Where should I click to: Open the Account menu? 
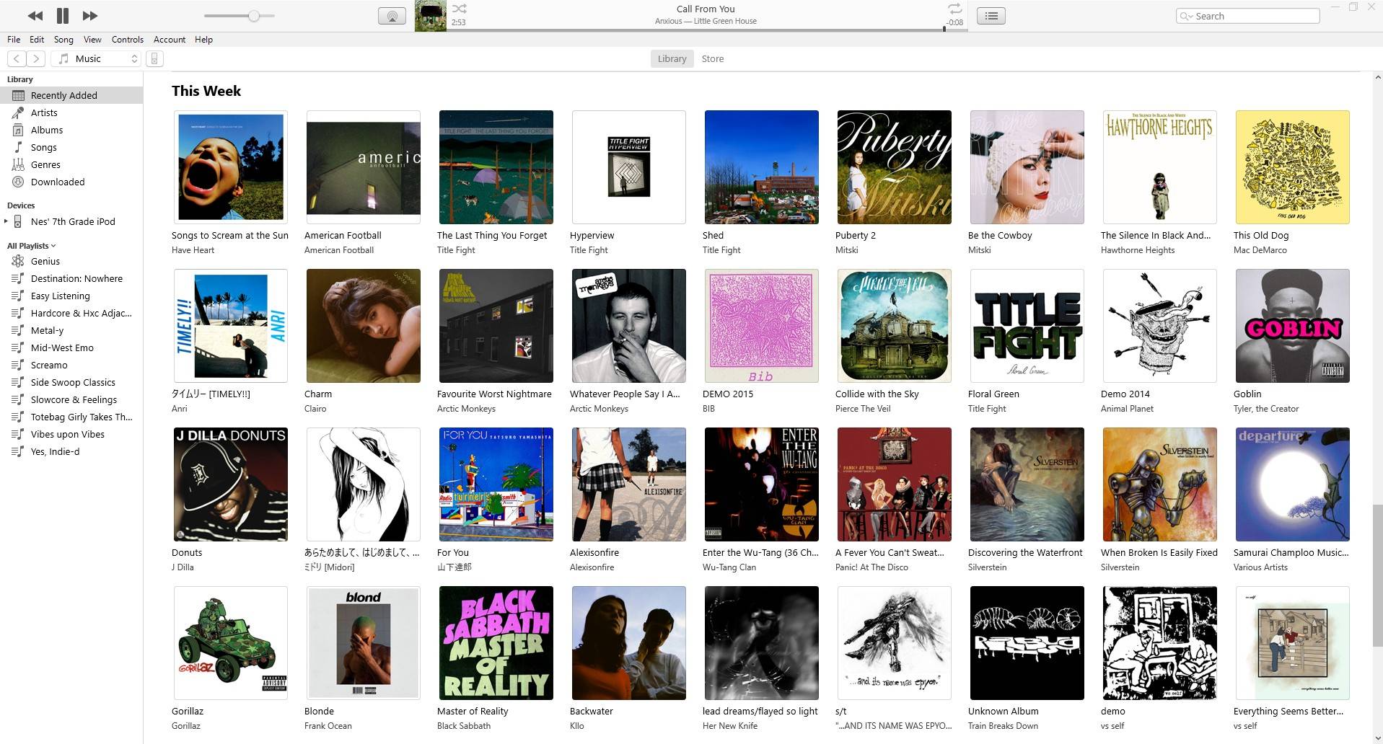170,40
